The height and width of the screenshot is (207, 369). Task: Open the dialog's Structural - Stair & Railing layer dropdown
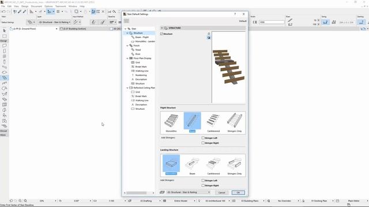(x=189, y=192)
